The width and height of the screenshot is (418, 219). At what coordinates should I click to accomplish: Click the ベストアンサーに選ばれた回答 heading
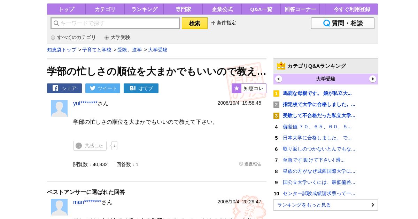[86, 192]
